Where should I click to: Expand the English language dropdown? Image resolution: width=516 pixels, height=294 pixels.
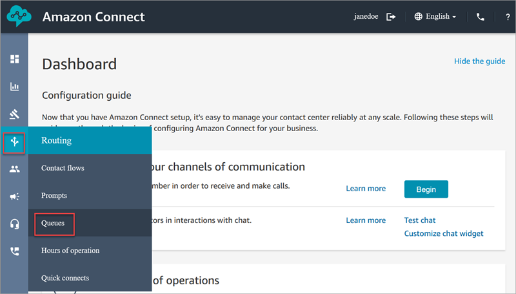tap(436, 17)
